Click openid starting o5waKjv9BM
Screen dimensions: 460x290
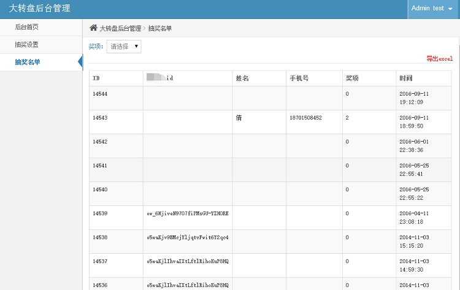[188, 237]
